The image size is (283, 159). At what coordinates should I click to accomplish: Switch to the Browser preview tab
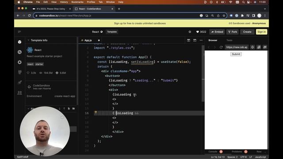pos(213,40)
